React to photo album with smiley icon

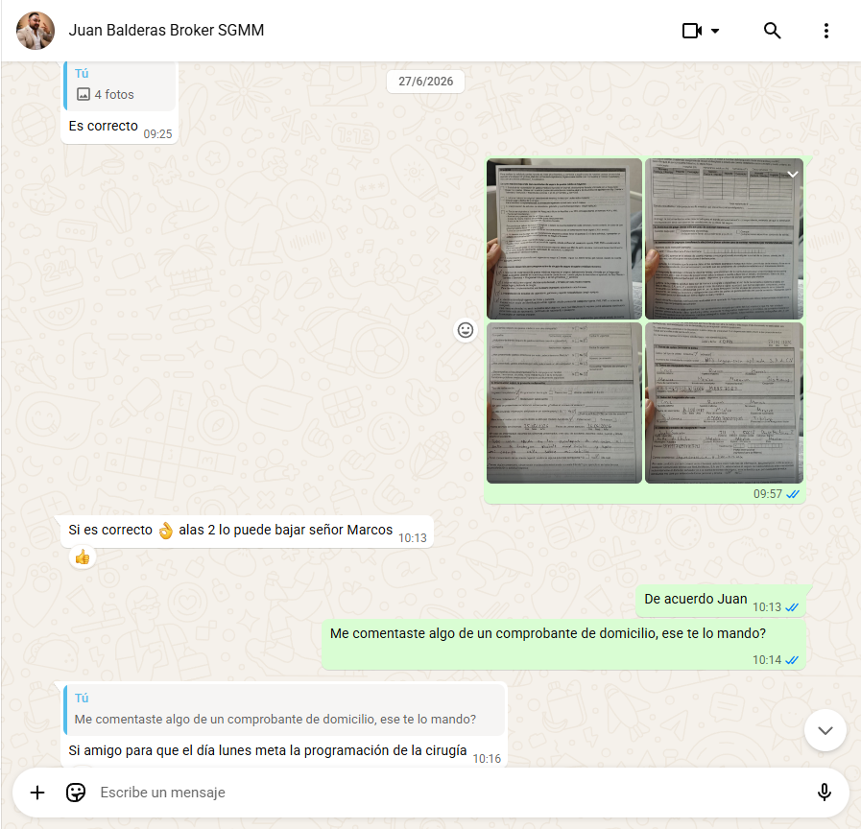click(x=466, y=330)
